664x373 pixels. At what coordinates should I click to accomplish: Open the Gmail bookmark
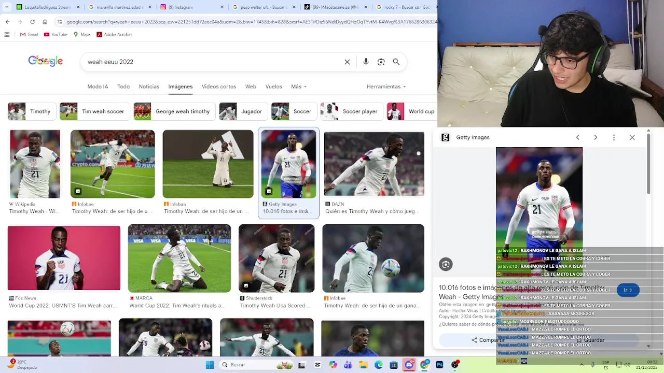tap(29, 34)
